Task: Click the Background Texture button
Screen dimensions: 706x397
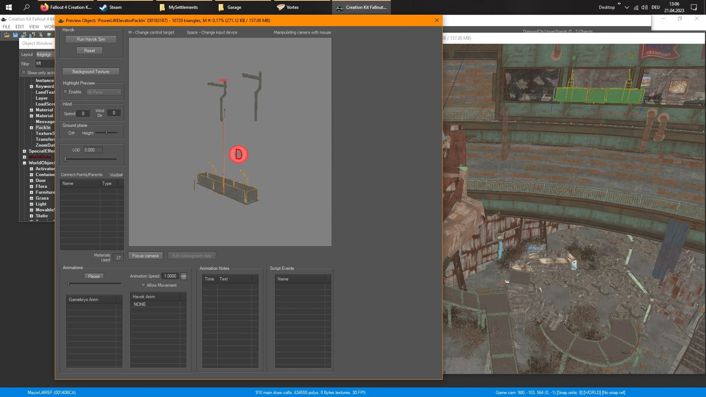Action: point(91,72)
